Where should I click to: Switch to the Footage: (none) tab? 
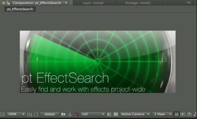(138, 3)
